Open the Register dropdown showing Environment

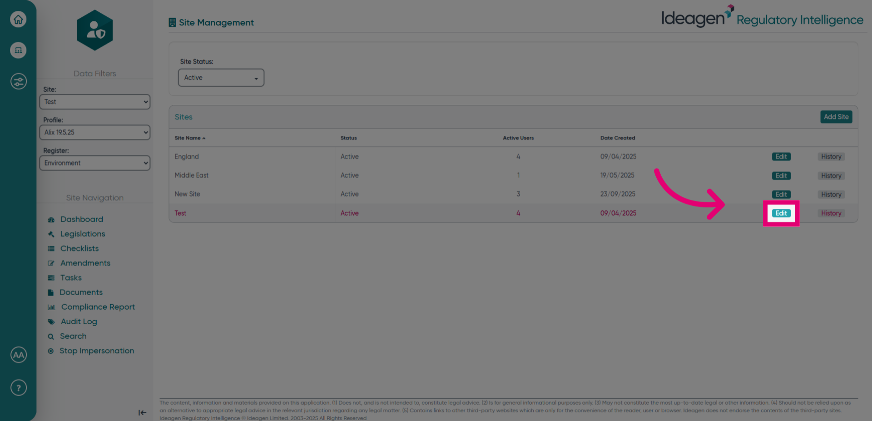tap(95, 163)
